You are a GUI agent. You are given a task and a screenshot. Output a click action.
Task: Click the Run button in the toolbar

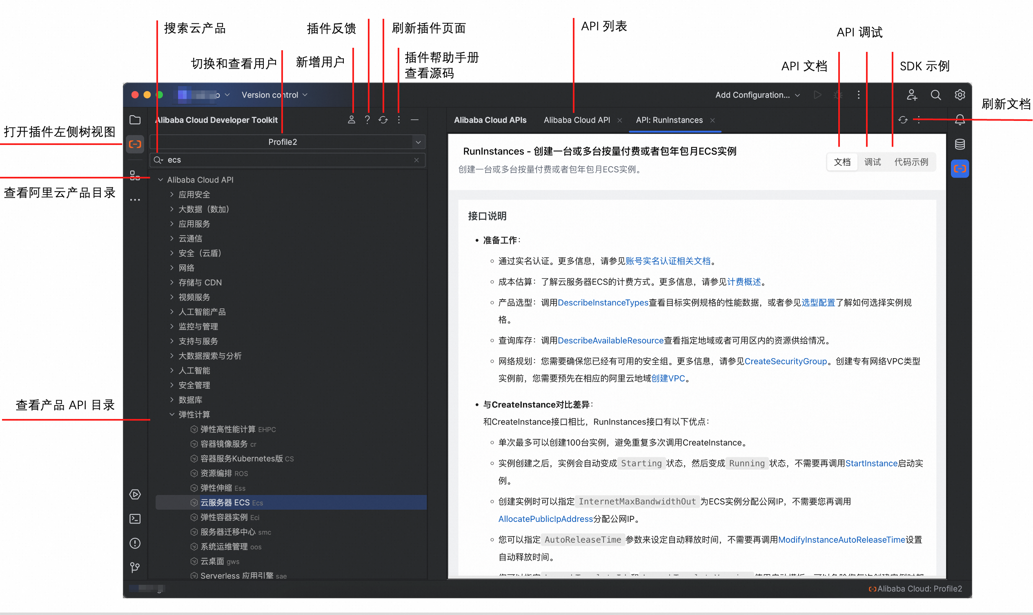click(817, 95)
